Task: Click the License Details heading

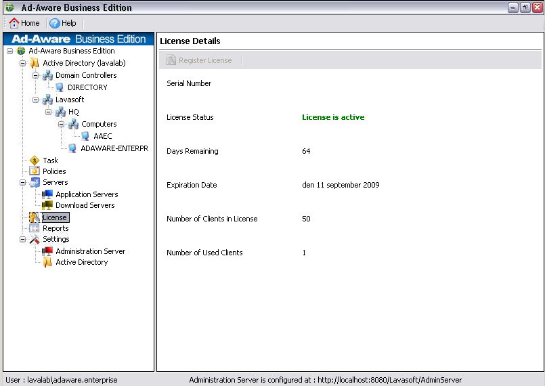Action: (190, 41)
